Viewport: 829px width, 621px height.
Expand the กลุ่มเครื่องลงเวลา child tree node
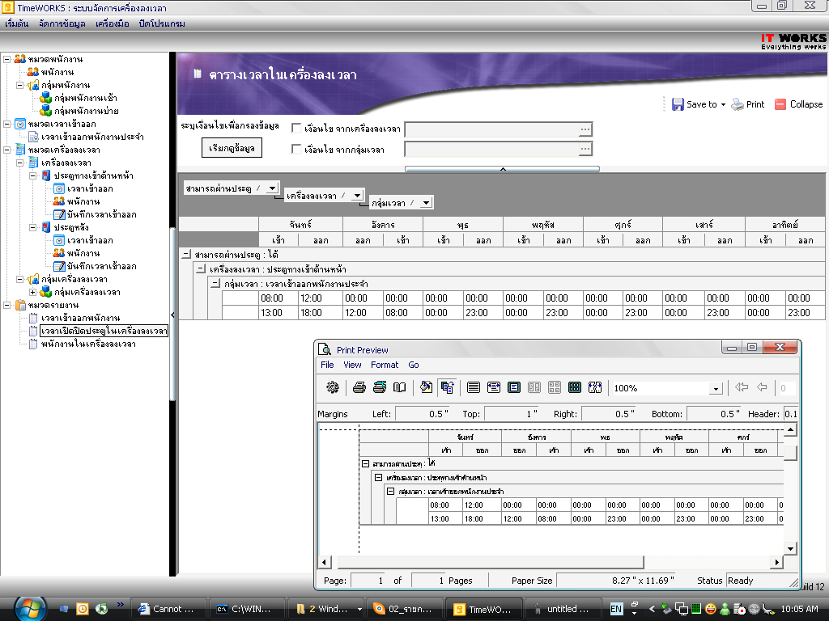coord(33,292)
